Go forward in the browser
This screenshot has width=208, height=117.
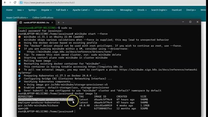10,3
